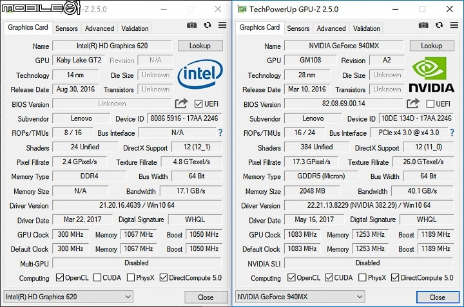Switch to Validation tab in Intel window
Image resolution: width=464 pixels, height=307 pixels.
(x=135, y=28)
